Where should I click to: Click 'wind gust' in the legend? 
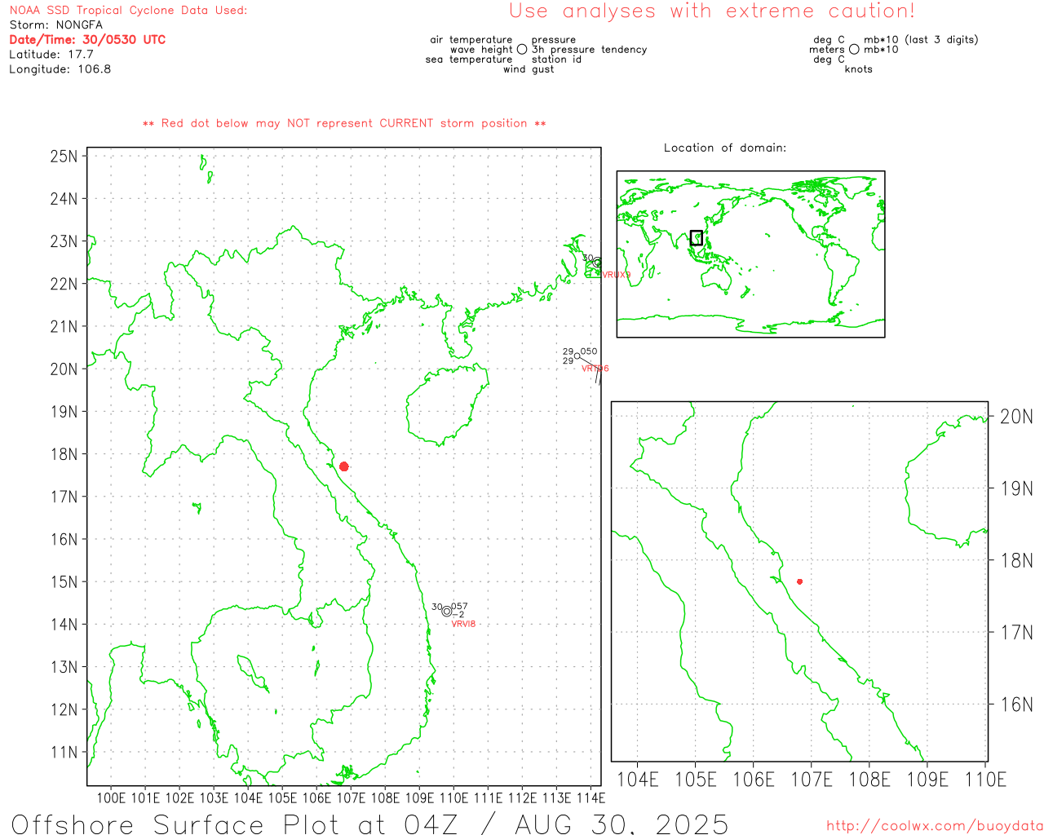click(x=529, y=69)
